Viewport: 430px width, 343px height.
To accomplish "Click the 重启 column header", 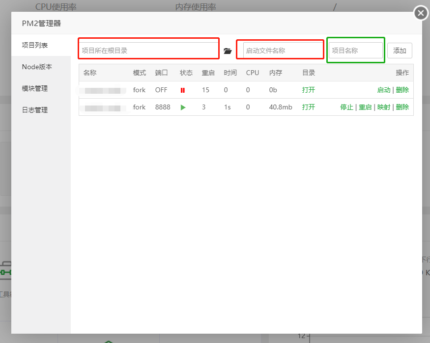I will click(208, 73).
